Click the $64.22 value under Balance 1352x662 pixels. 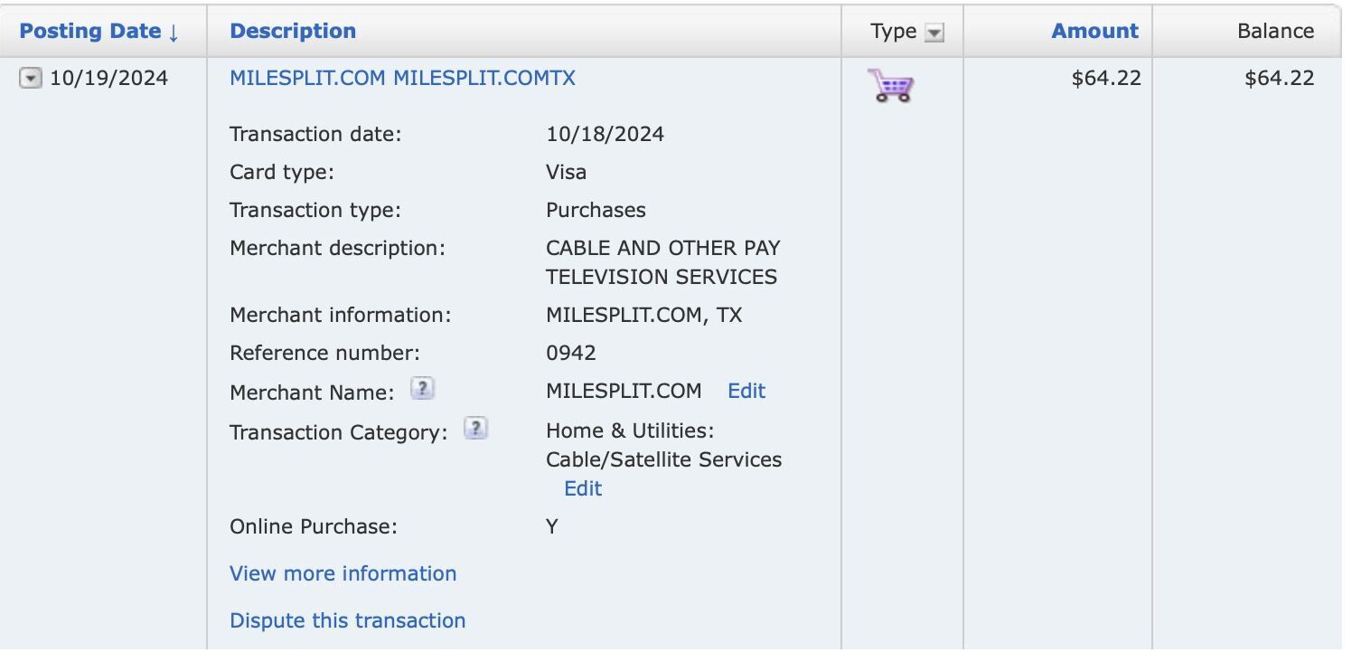(1279, 78)
